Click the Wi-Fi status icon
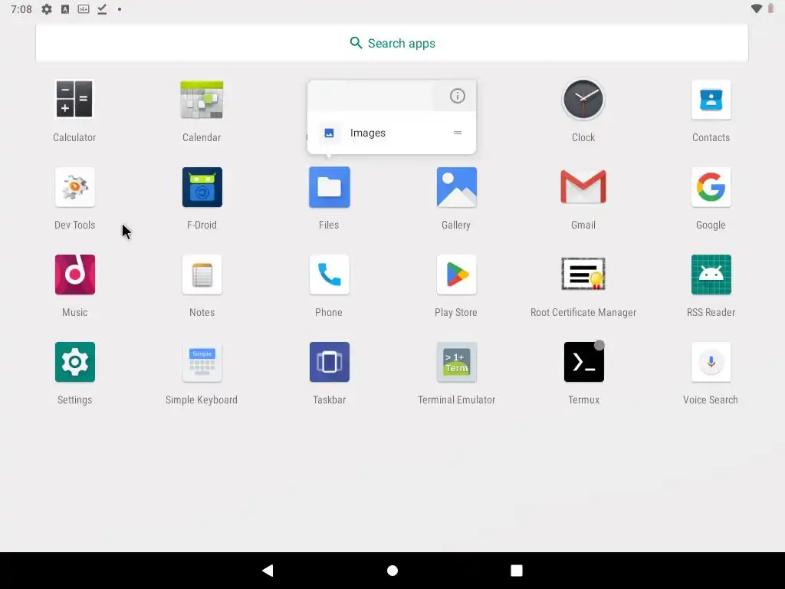785x589 pixels. 757,8
